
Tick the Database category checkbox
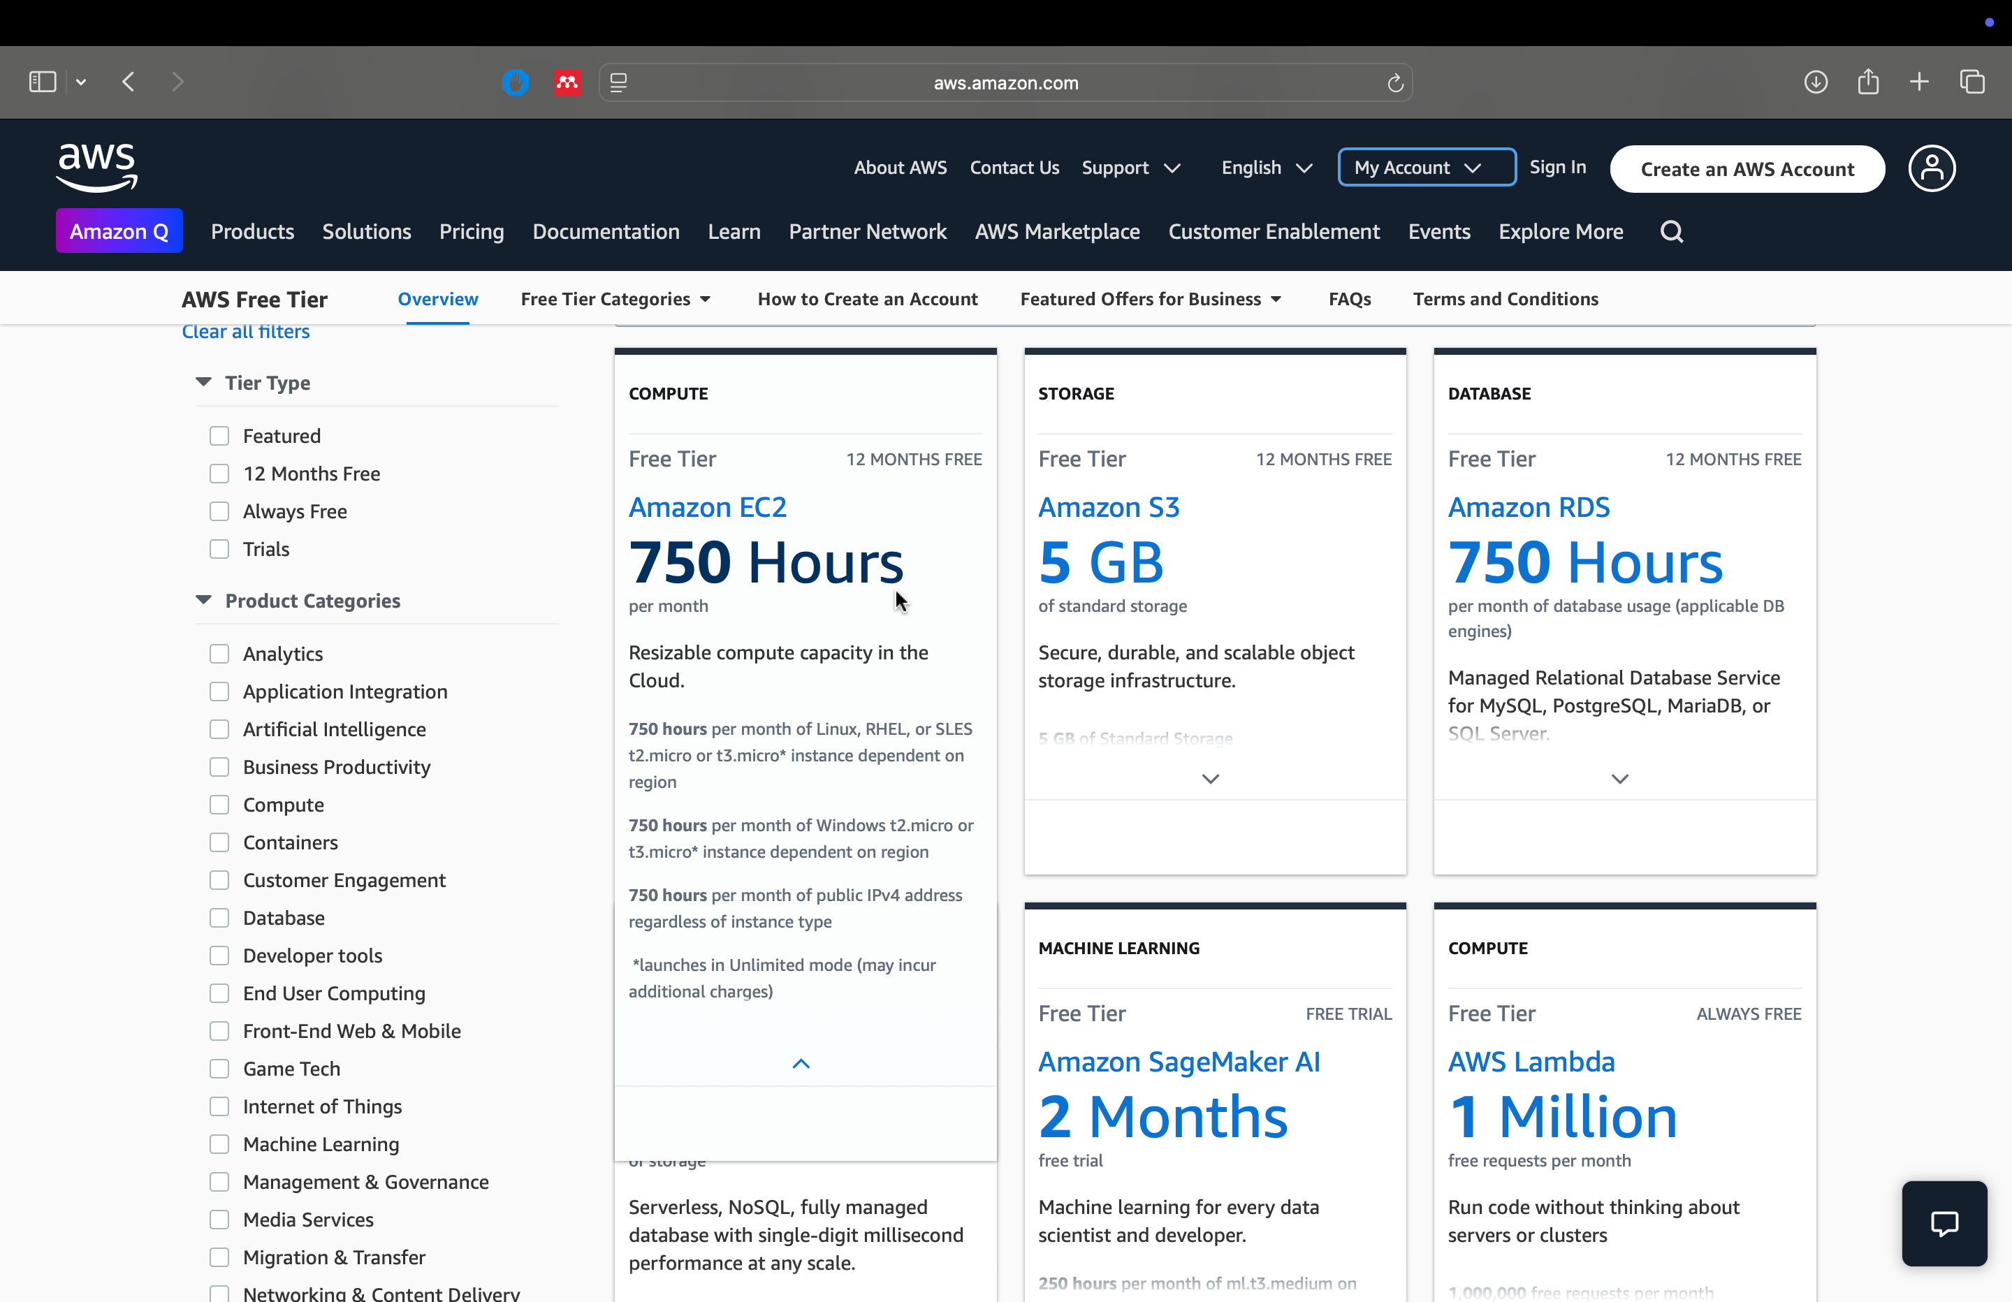[220, 917]
